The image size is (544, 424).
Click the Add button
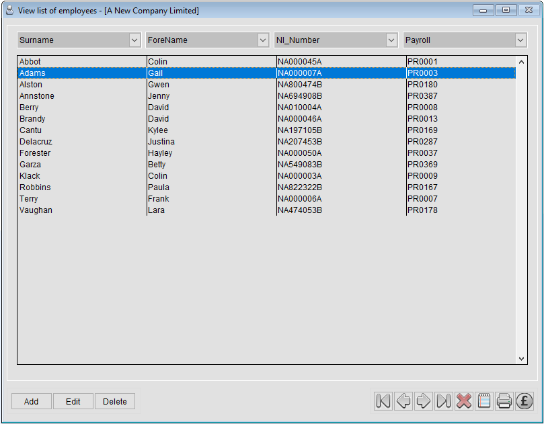31,401
